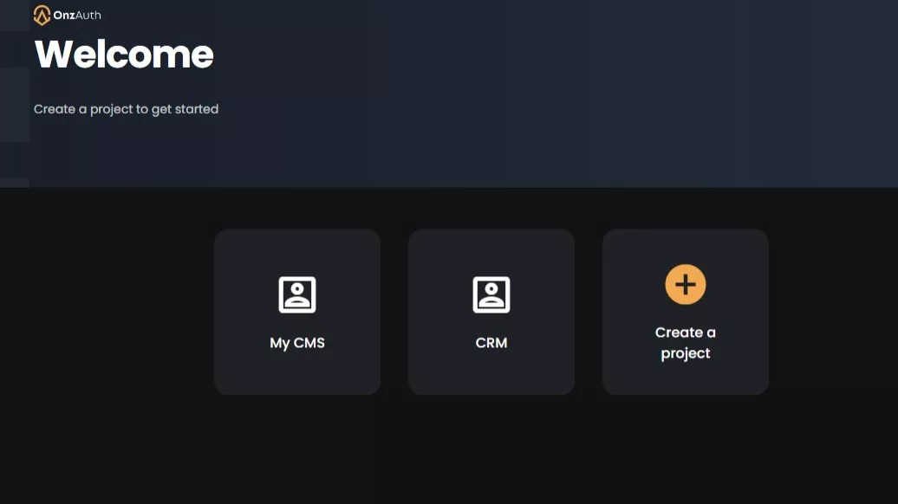Click the "Create a project to get started" subtitle
Screen dimensions: 898x504
(126, 109)
